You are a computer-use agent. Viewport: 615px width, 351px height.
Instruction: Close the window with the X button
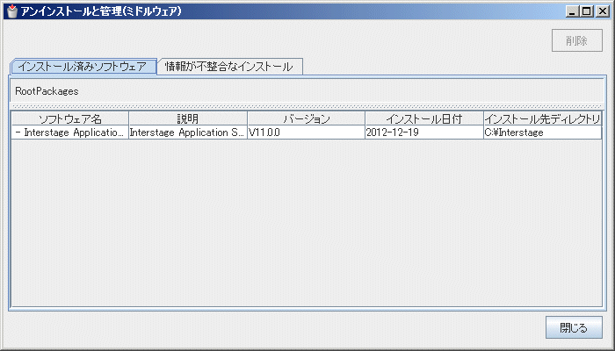[x=602, y=11]
